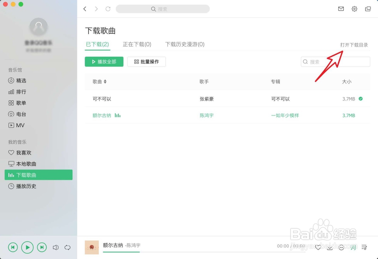Screen dimensions: 378x259
Task: Skip to the next track
Action: coord(42,247)
